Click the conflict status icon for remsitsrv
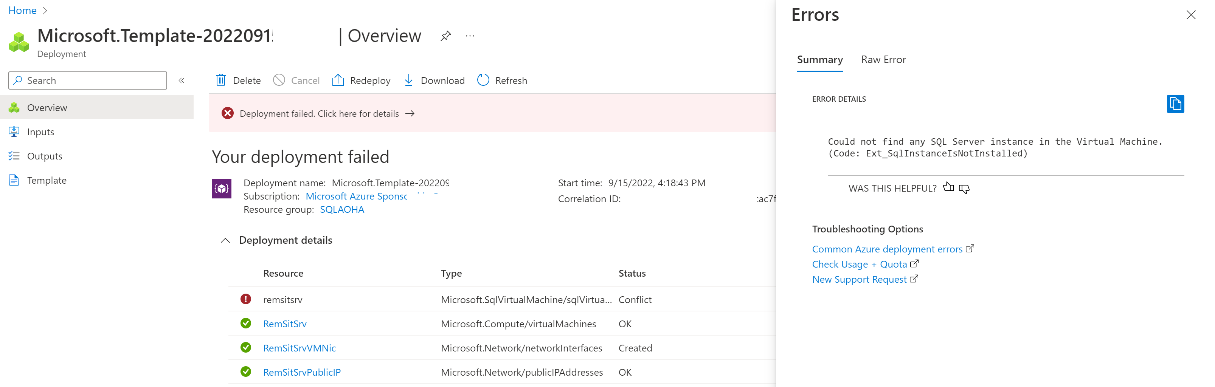1215x387 pixels. (246, 299)
